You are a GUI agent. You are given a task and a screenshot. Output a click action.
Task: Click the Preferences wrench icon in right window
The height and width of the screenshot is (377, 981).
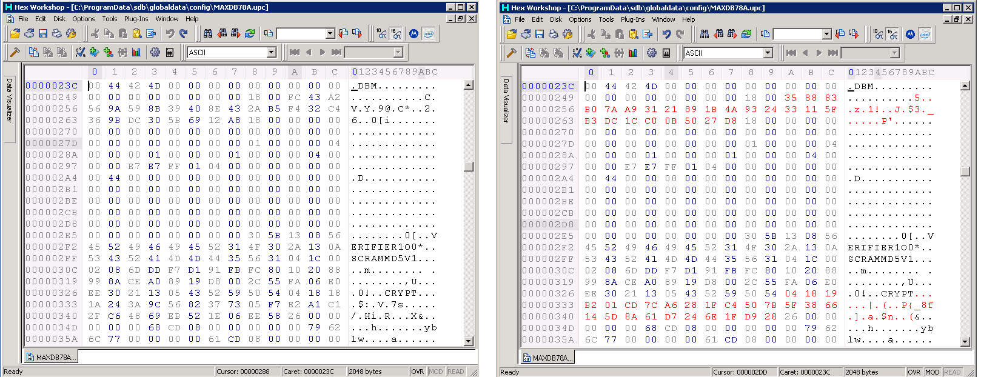point(568,34)
